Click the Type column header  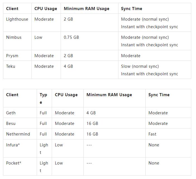pos(43,98)
